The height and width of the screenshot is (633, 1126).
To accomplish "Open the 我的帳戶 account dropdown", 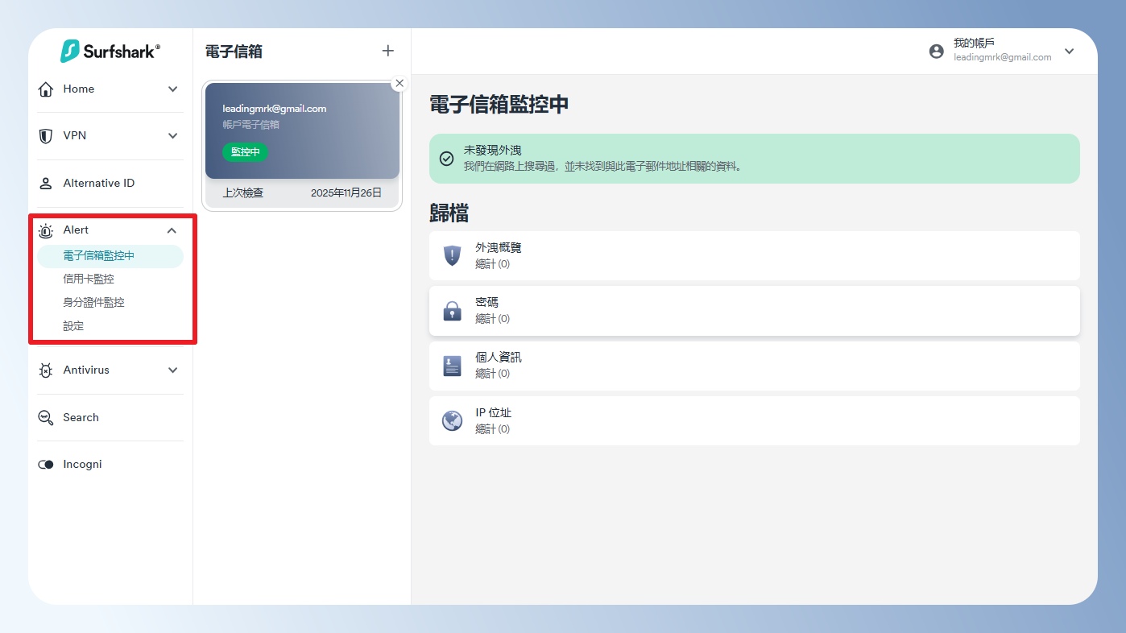I will click(1069, 52).
